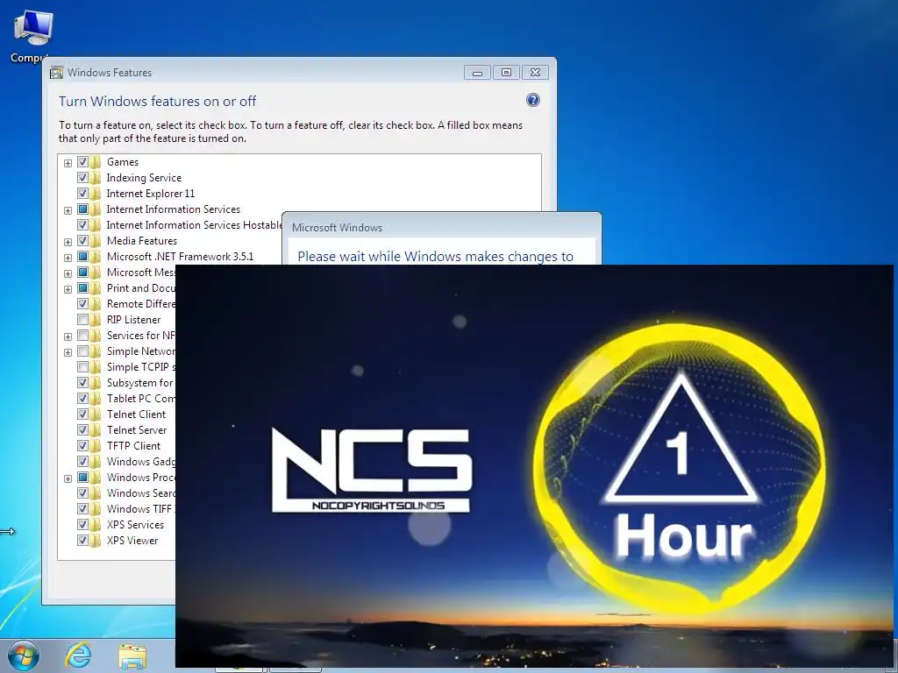Select the Internet Explorer 11 entry
The width and height of the screenshot is (898, 673).
(x=151, y=194)
